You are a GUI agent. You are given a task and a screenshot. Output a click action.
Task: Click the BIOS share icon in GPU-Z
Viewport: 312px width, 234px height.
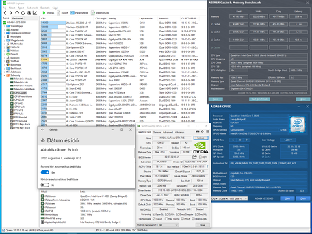(194, 157)
